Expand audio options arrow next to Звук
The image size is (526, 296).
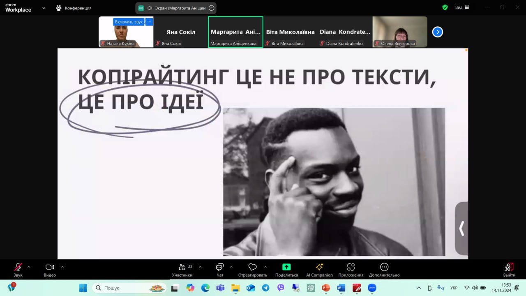tap(29, 267)
